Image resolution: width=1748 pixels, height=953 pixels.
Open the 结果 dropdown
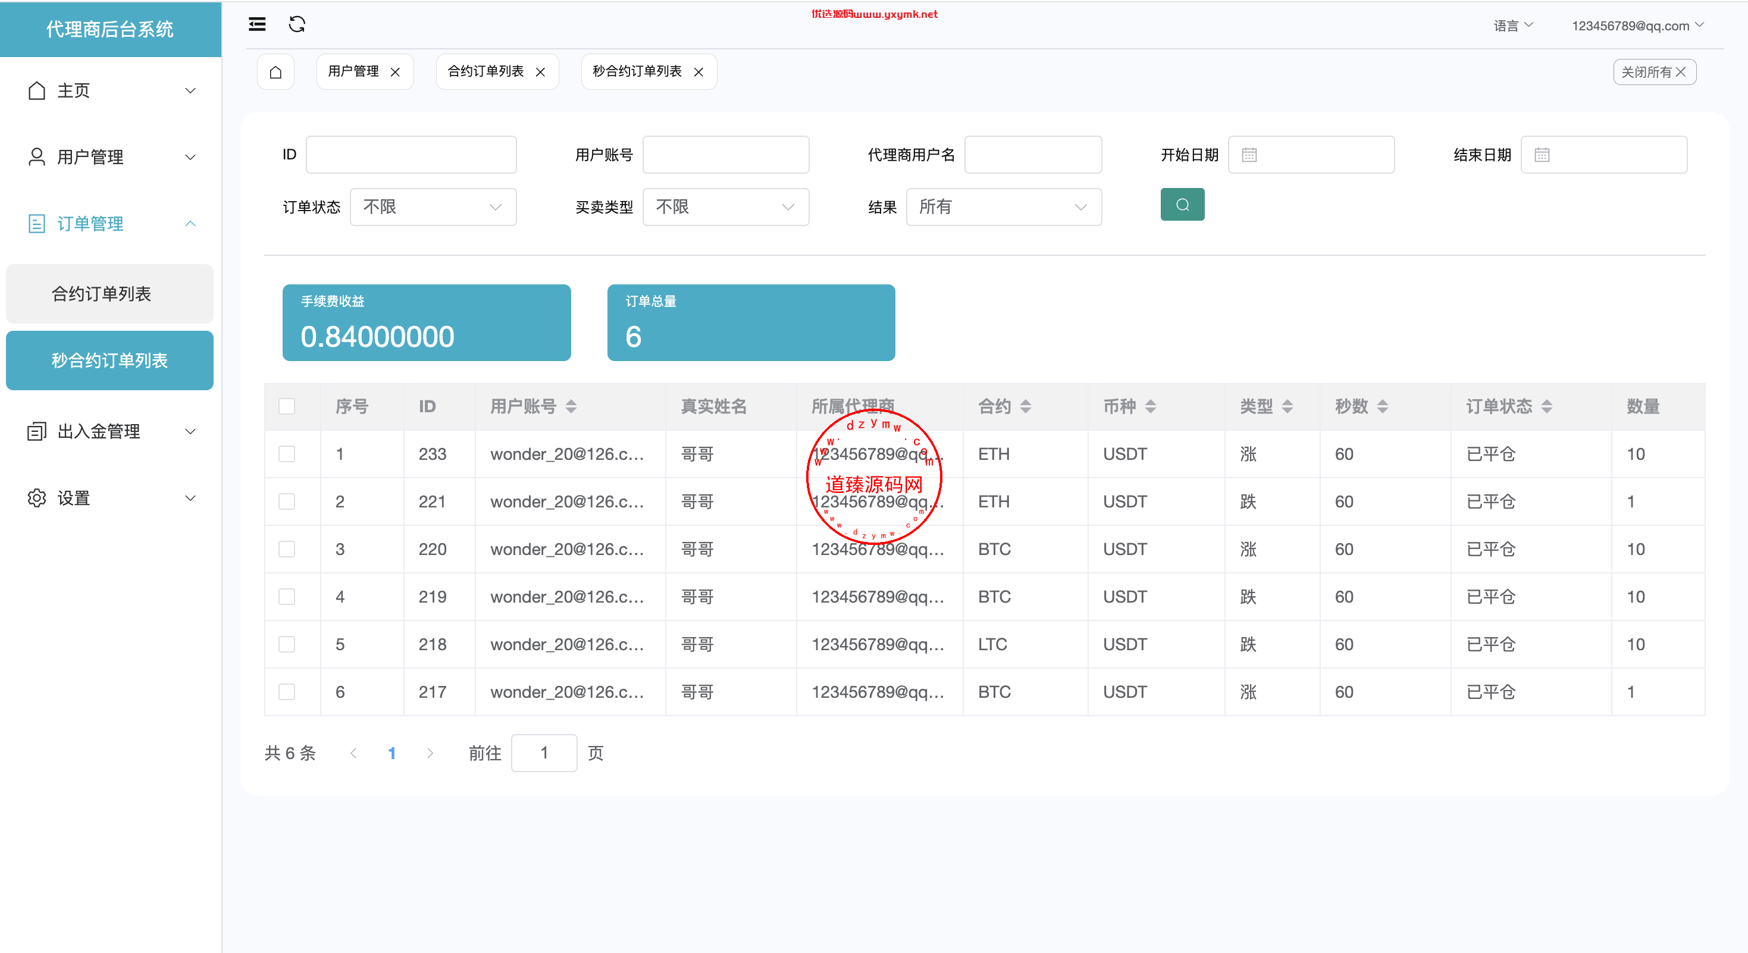click(1004, 207)
